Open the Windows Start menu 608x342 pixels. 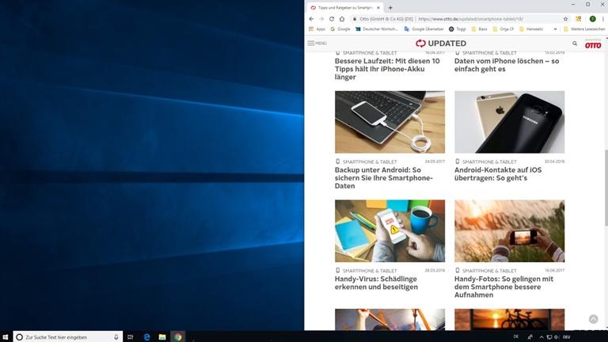pos(6,336)
